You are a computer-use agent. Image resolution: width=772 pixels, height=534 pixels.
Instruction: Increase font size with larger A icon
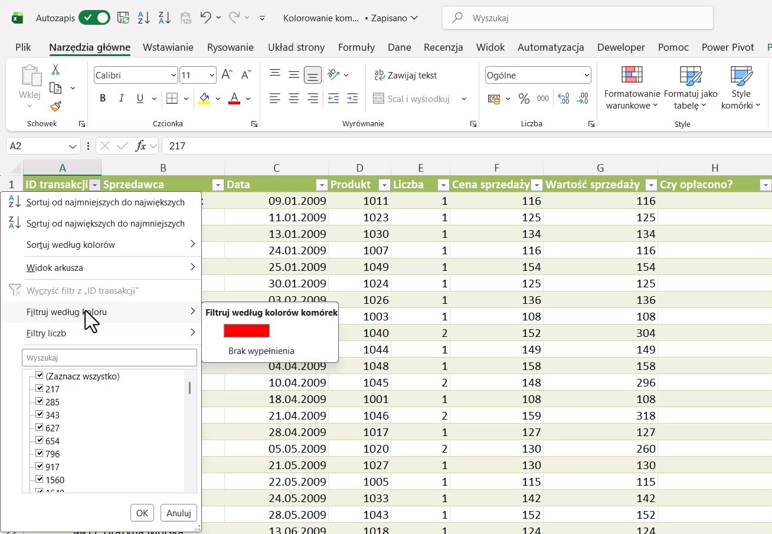coord(227,75)
